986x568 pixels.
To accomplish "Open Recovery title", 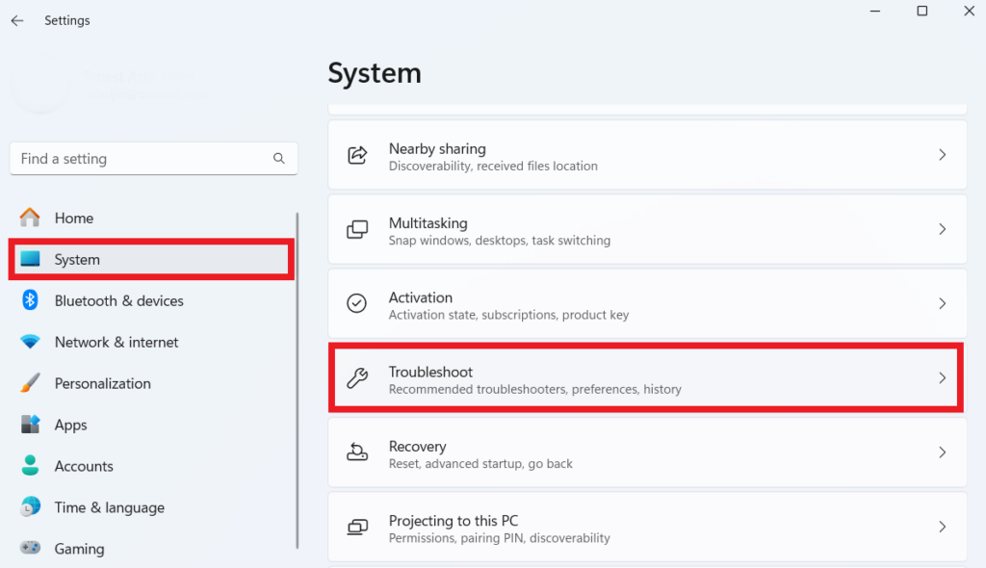I will [x=417, y=446].
